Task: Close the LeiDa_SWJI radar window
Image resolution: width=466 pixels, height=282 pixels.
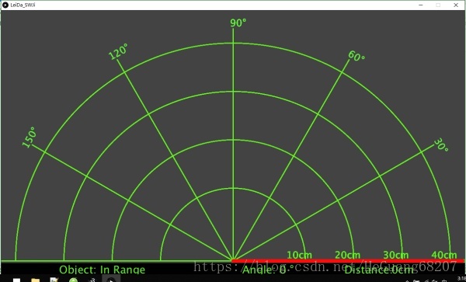Action: pos(456,5)
